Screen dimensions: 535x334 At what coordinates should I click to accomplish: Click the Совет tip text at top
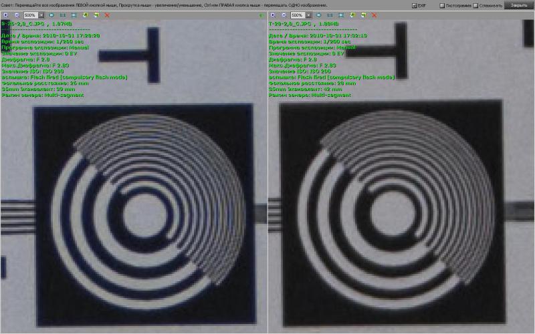(x=164, y=5)
